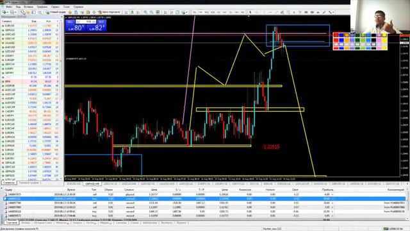
Task: Open the Журнал terminal tab
Action: point(181,223)
